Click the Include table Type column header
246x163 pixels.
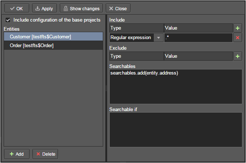coord(136,28)
